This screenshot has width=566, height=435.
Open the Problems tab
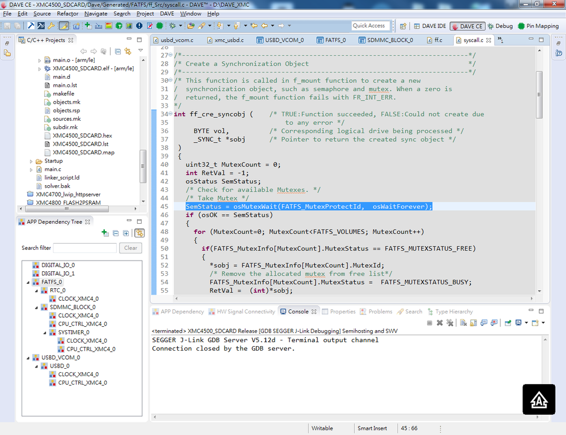tap(376, 312)
